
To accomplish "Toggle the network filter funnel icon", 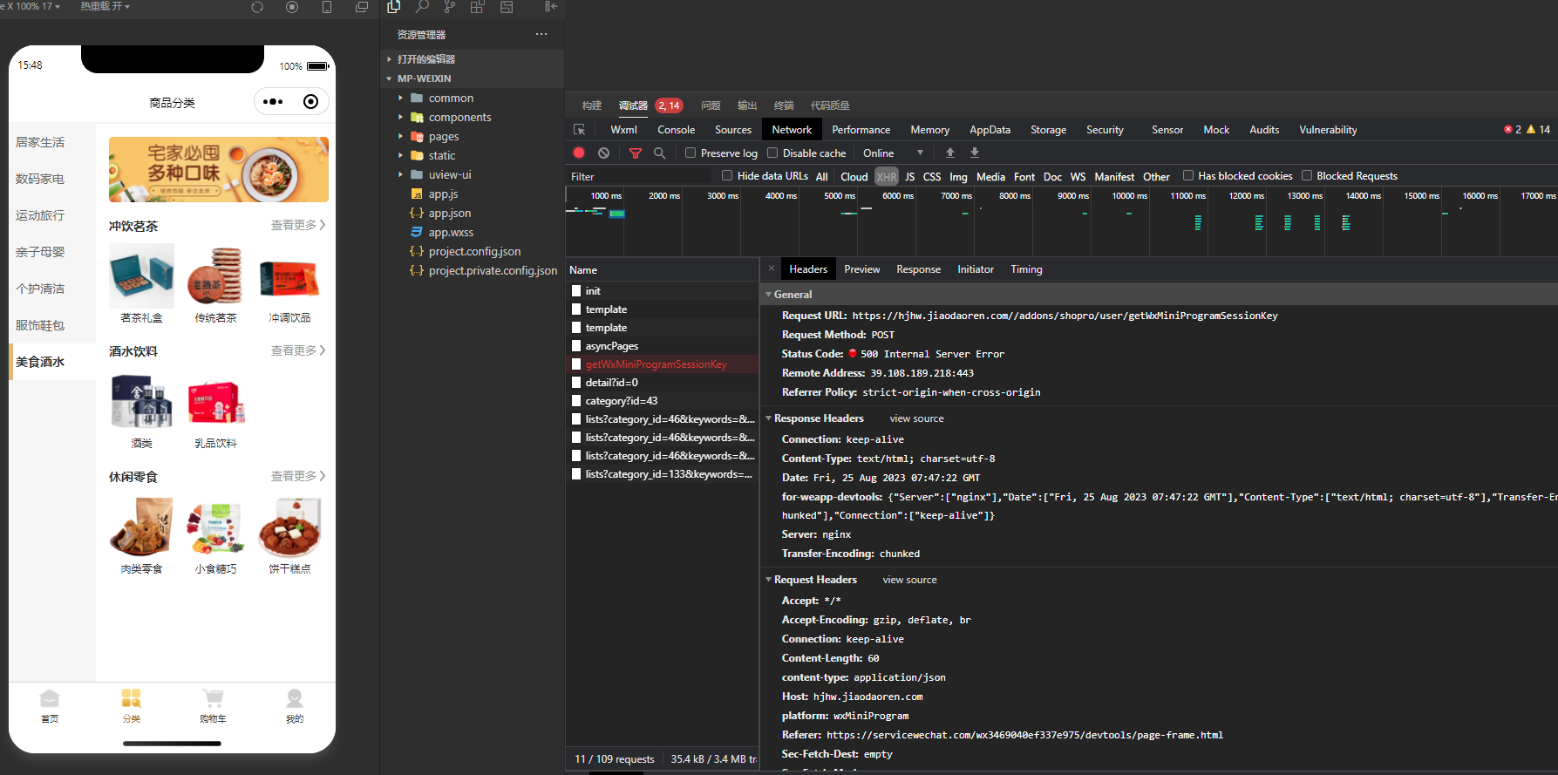I will (x=636, y=153).
